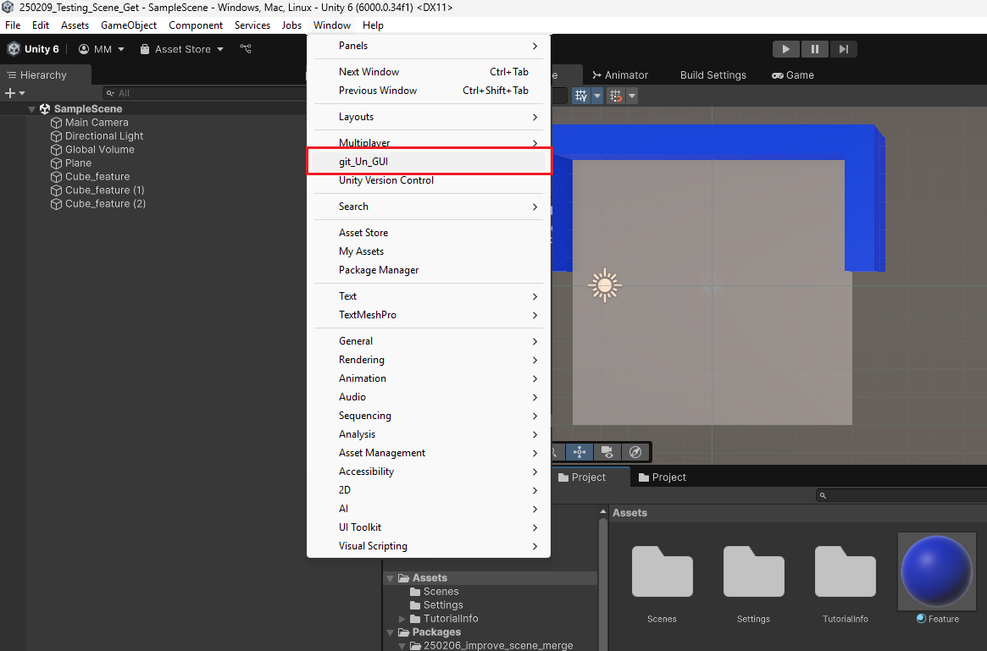Expand the Panels submenu
The height and width of the screenshot is (651, 987).
(x=429, y=46)
